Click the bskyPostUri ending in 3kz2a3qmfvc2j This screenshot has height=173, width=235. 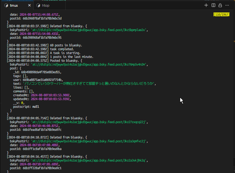click(88, 141)
